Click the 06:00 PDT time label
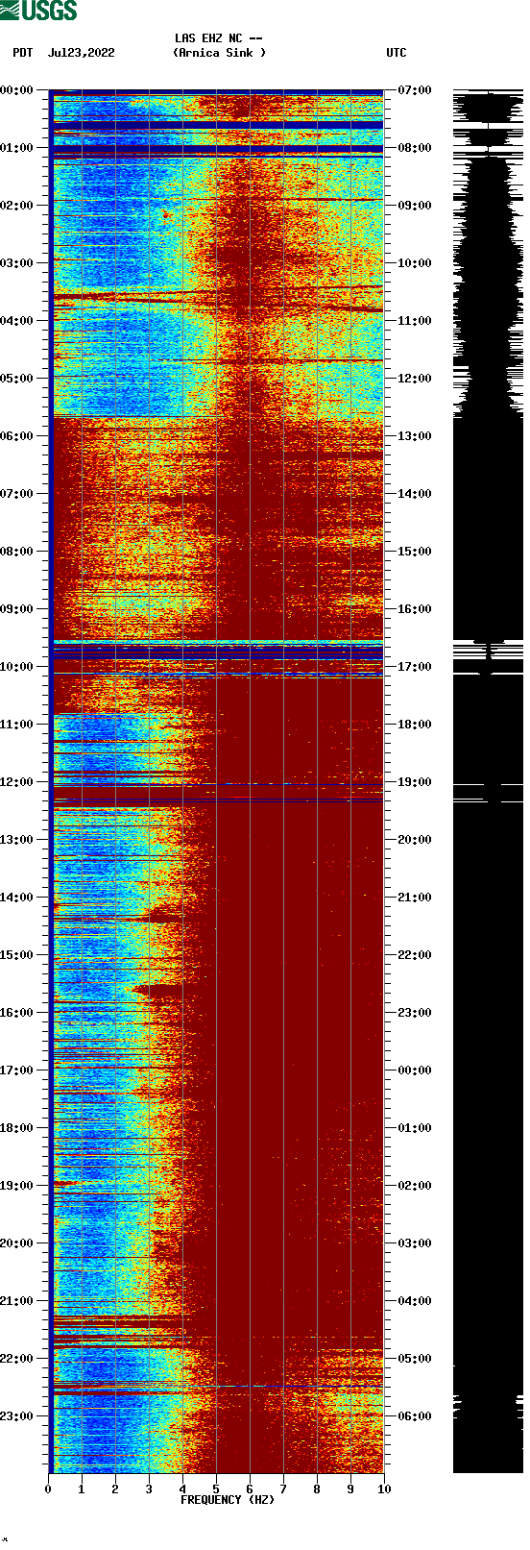530x1550 pixels. pos(17,436)
